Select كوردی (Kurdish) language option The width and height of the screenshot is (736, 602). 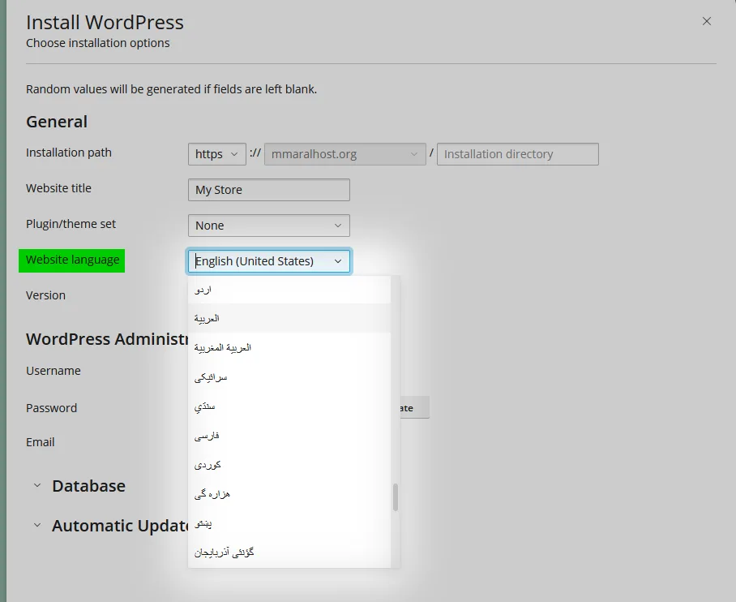pyautogui.click(x=289, y=464)
